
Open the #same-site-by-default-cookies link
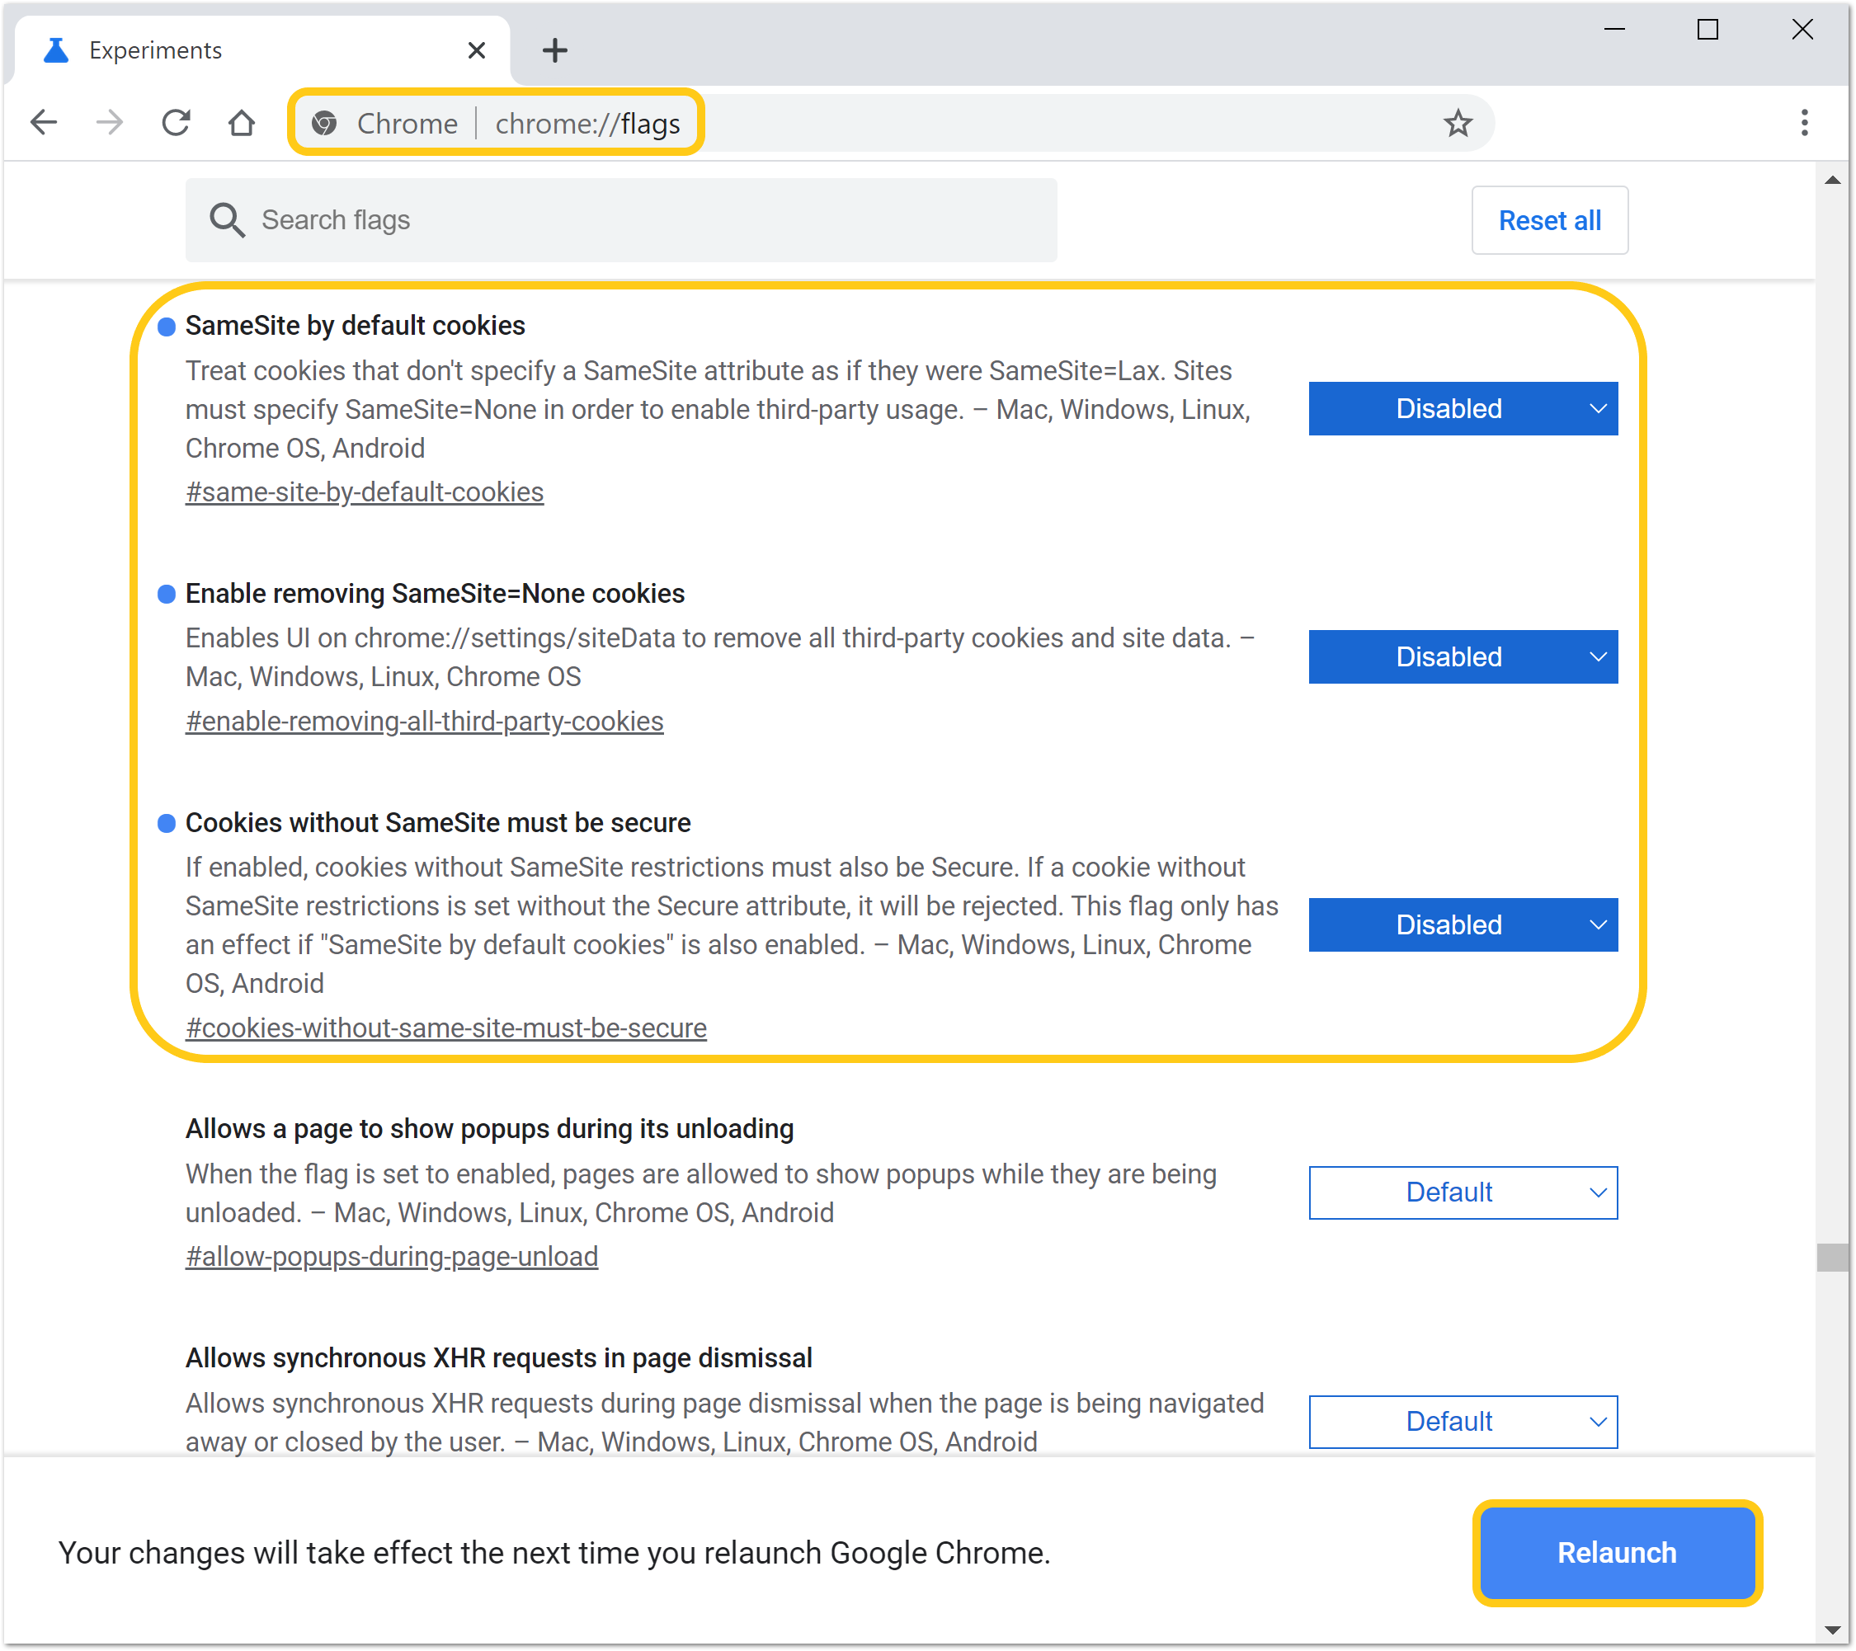point(364,492)
